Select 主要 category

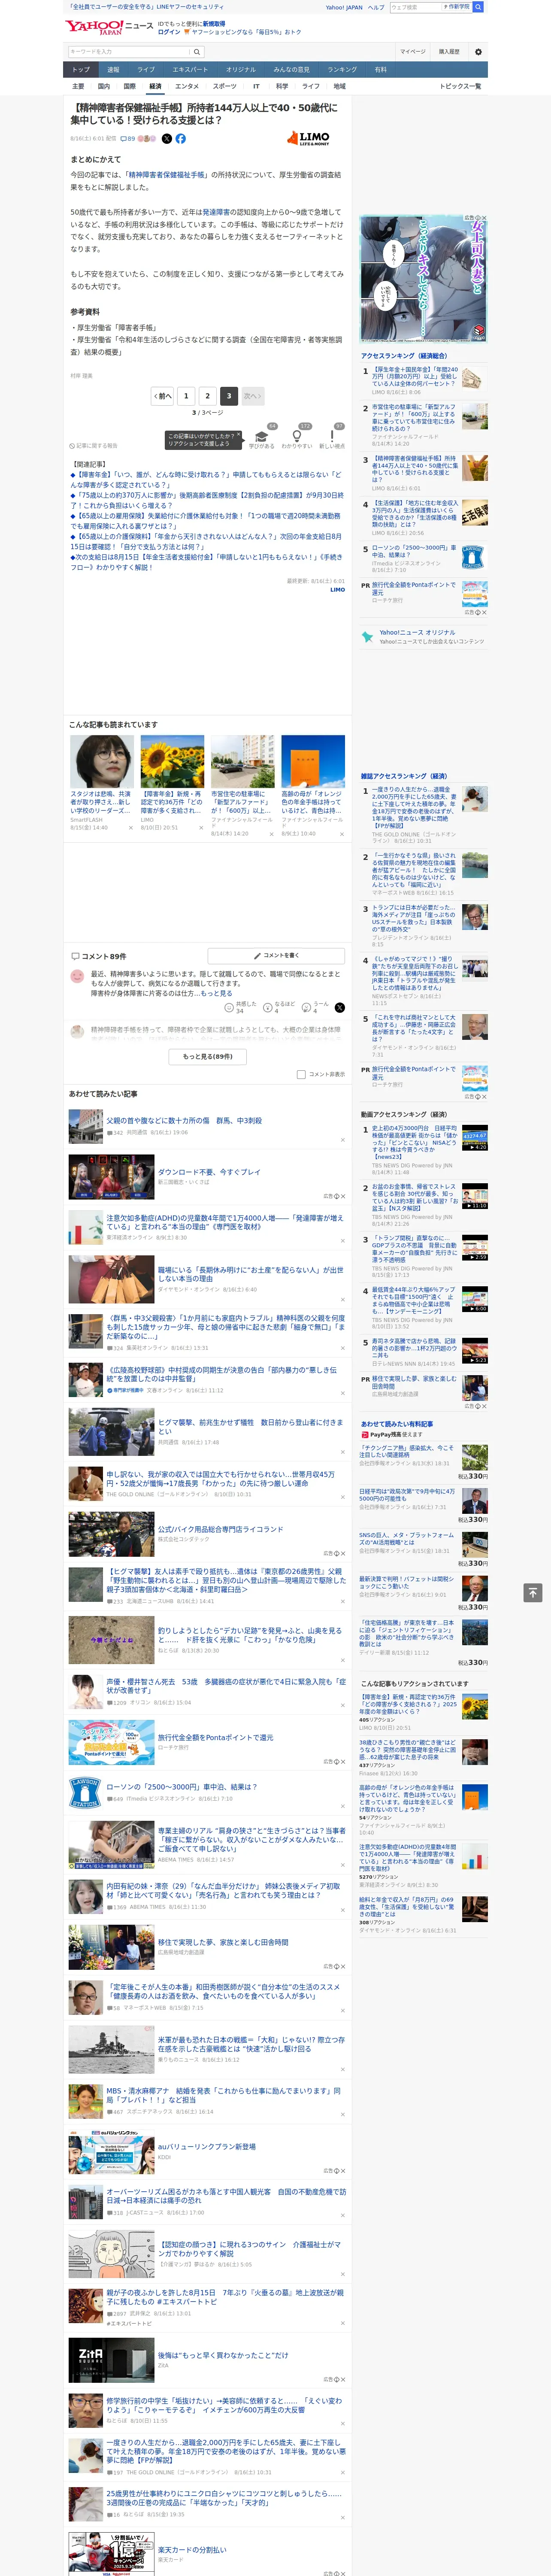(78, 86)
